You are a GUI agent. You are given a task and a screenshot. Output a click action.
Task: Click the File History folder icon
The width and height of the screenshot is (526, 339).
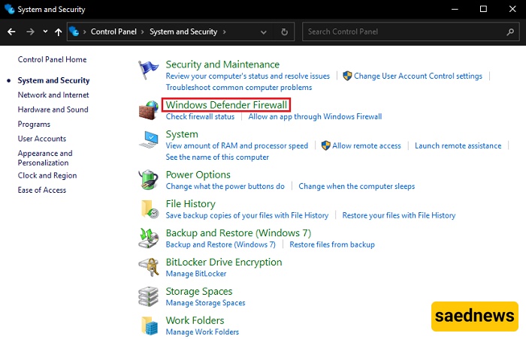click(150, 209)
